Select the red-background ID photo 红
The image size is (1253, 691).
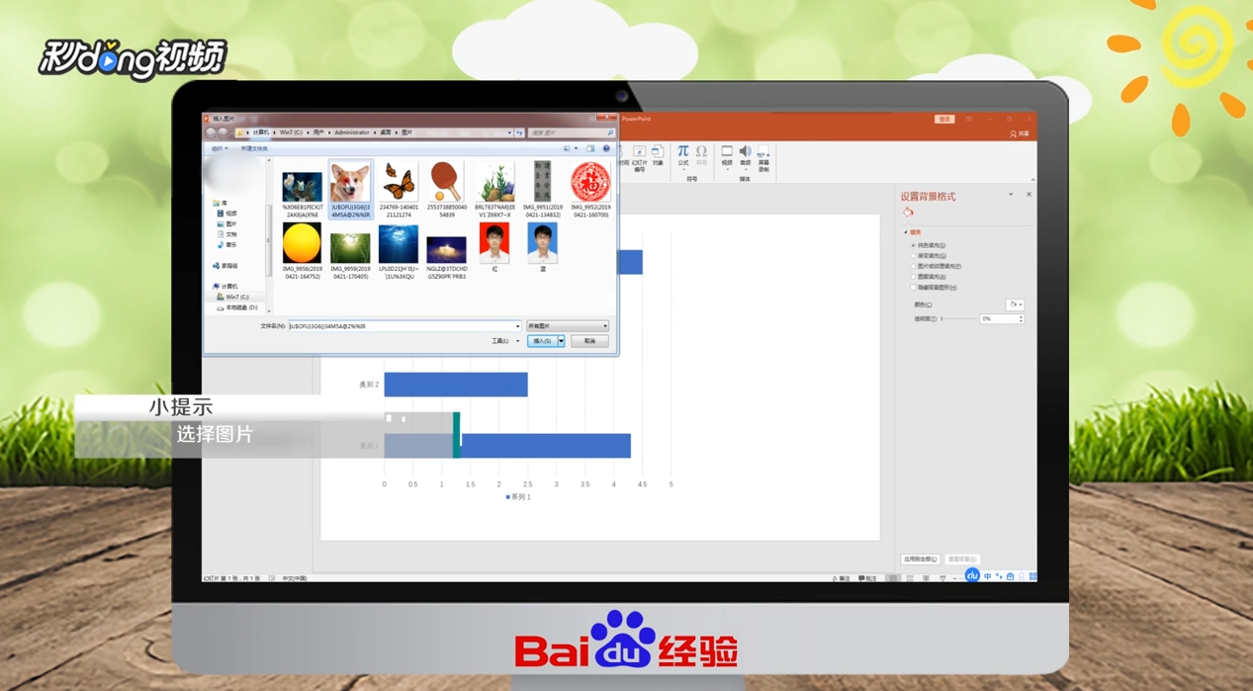click(x=494, y=243)
